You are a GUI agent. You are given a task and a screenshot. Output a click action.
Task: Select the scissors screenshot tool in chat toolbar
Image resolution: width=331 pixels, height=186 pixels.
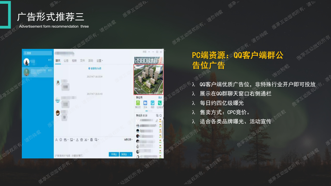click(x=86, y=140)
